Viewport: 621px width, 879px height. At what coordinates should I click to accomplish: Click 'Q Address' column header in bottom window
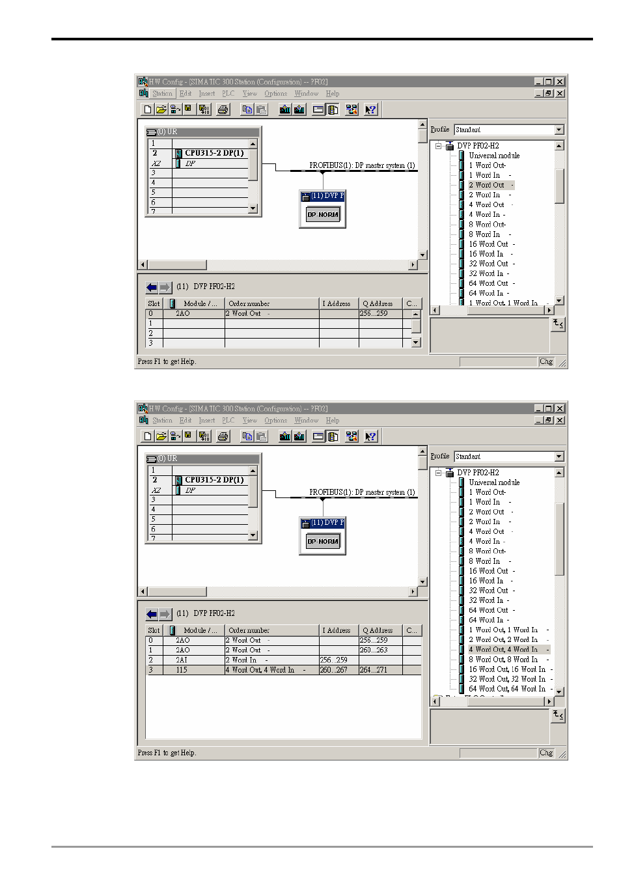380,630
